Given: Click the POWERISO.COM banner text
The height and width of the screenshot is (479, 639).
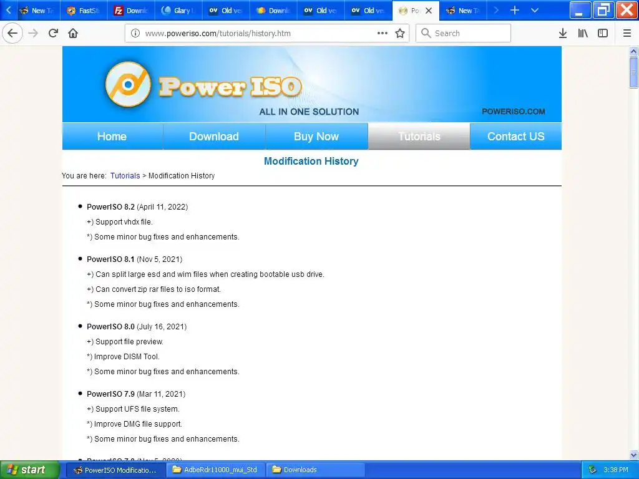Looking at the screenshot, I should [514, 111].
